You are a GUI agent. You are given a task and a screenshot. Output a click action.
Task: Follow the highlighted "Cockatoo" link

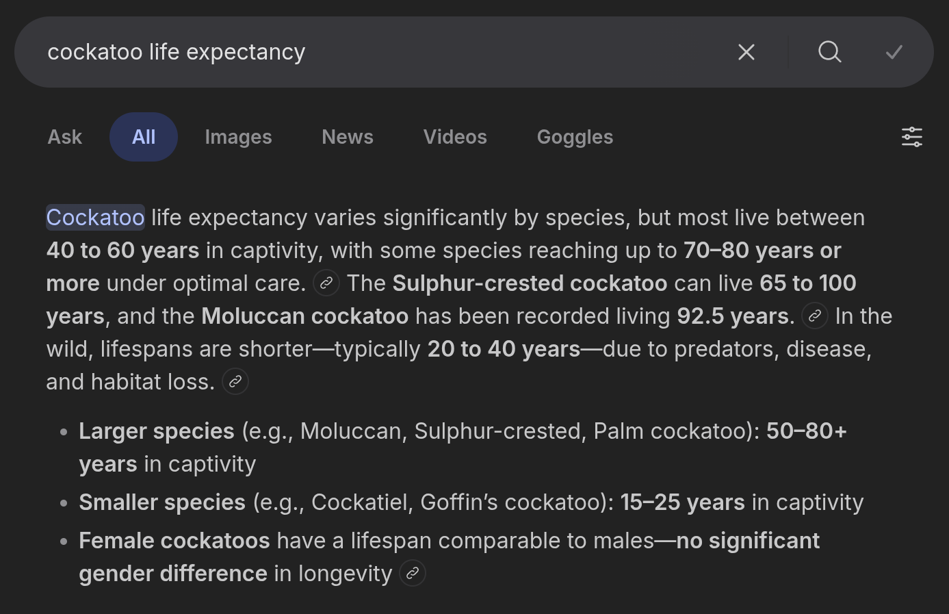click(x=95, y=218)
